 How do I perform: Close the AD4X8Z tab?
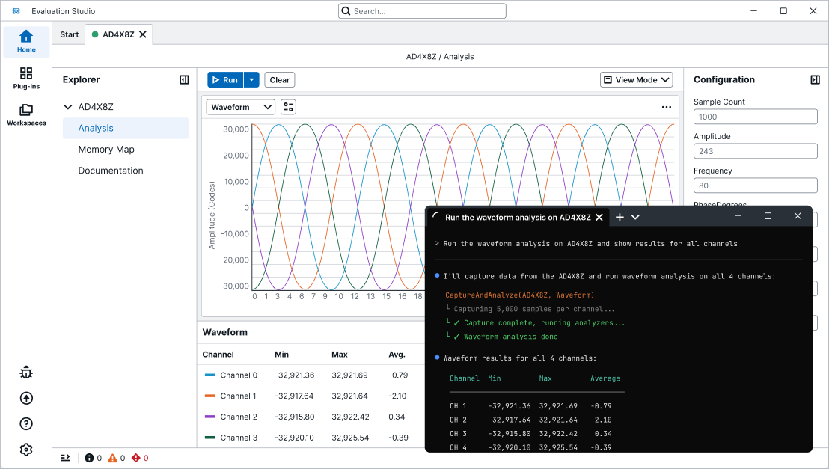pyautogui.click(x=143, y=34)
